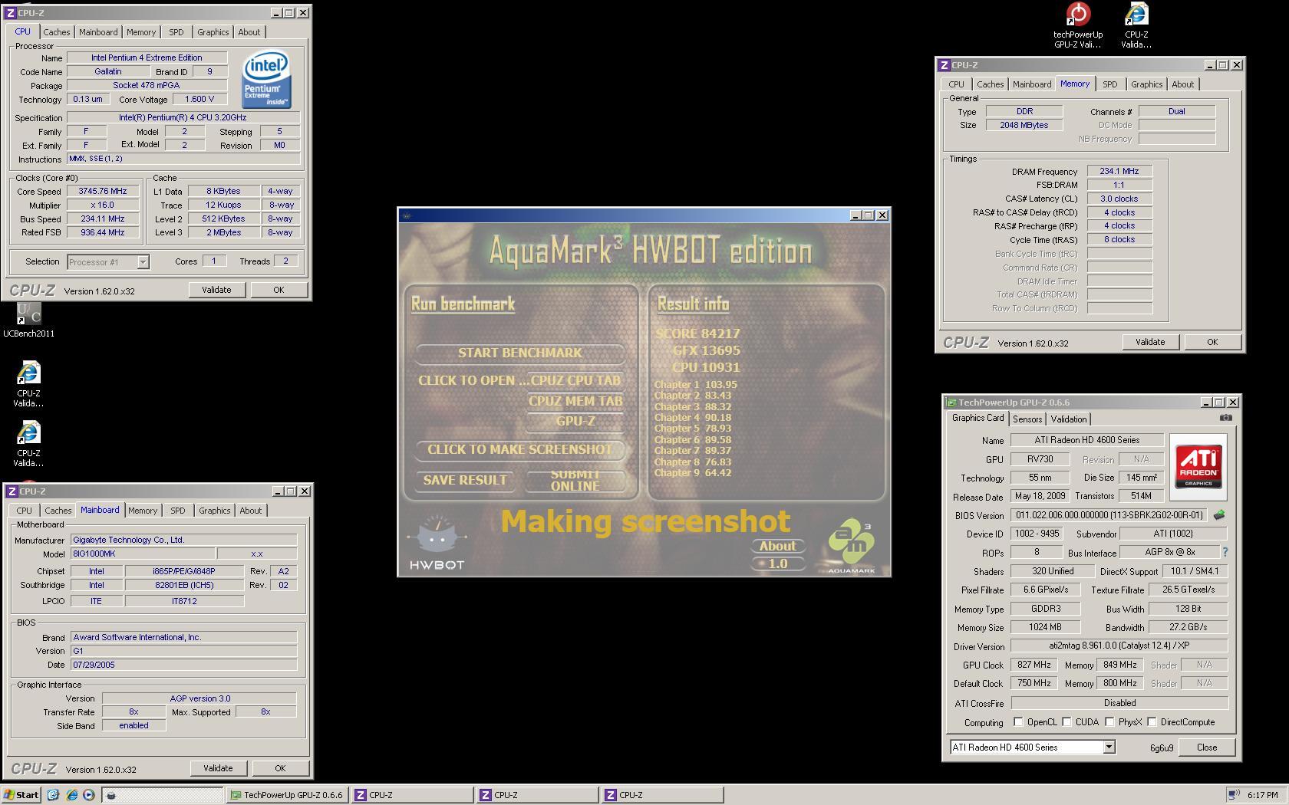
Task: Click Validate in the top-left CPU-Z
Action: tap(216, 290)
